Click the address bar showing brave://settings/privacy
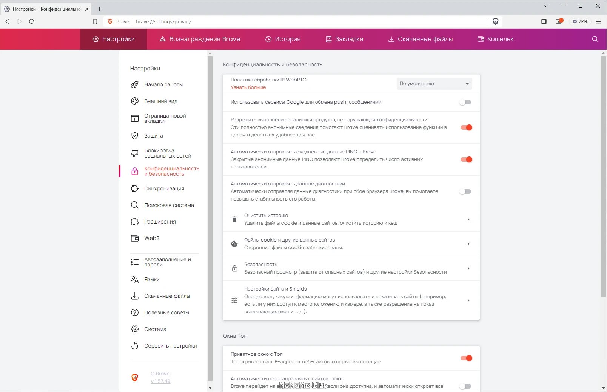Viewport: 607px width, 392px height. pos(163,21)
